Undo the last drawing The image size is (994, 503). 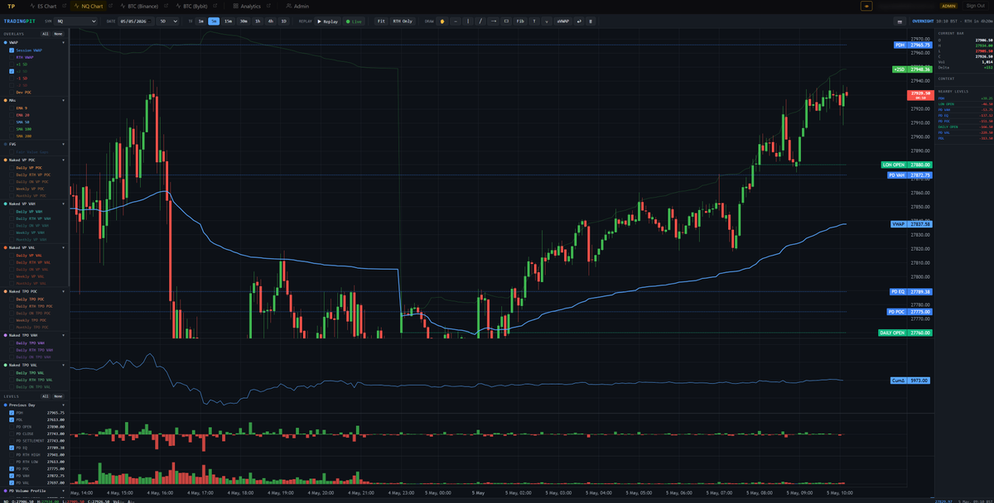(x=579, y=21)
